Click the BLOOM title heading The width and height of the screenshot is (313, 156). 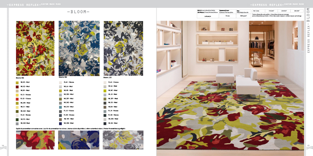(78, 12)
